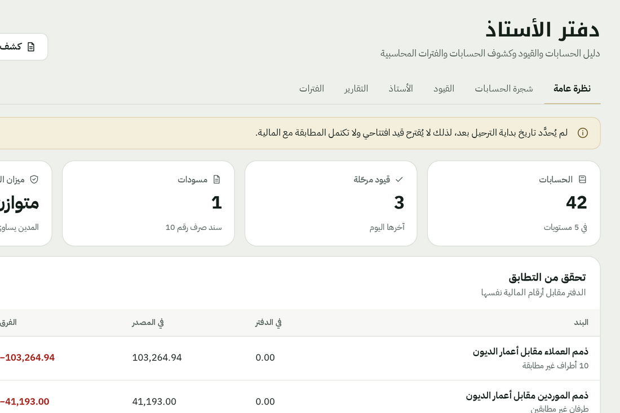The height and width of the screenshot is (413, 620).
Task: Open the التقارير tab
Action: [356, 88]
